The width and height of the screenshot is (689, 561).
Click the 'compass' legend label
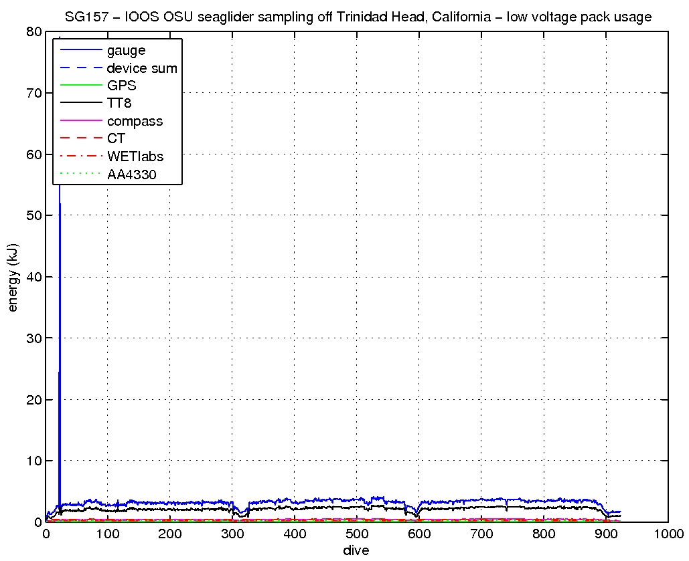coord(135,121)
